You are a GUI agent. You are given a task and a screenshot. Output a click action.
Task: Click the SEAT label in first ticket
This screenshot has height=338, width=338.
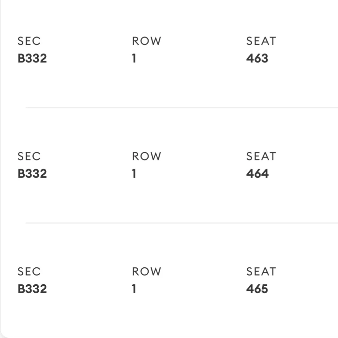(261, 41)
